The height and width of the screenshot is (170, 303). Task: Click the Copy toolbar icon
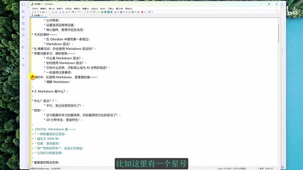(63, 12)
